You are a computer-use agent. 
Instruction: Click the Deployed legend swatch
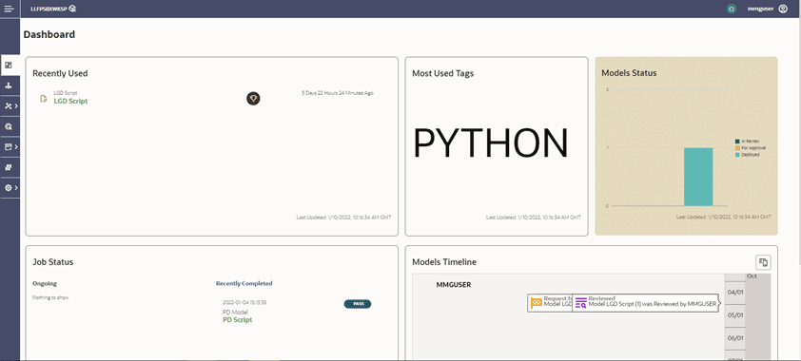pos(737,155)
